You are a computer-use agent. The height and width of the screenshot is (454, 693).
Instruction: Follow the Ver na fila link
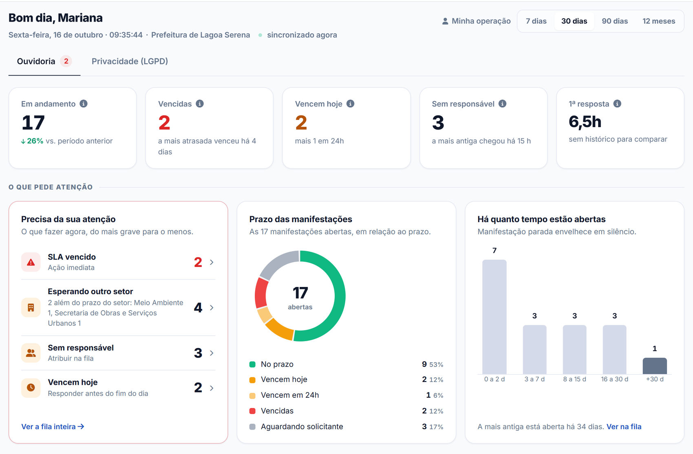(624, 427)
